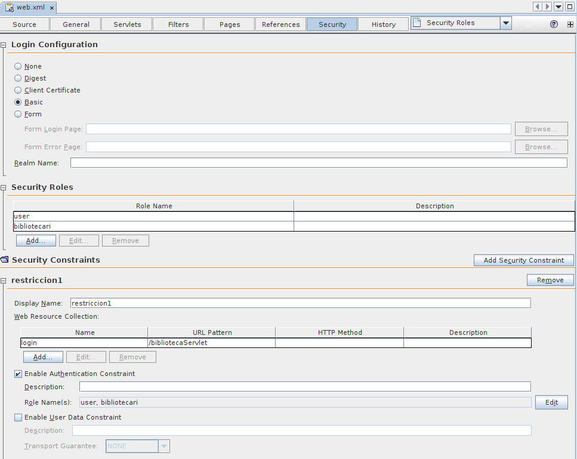Close the web.xml tab
This screenshot has height=459, width=577.
click(x=52, y=8)
